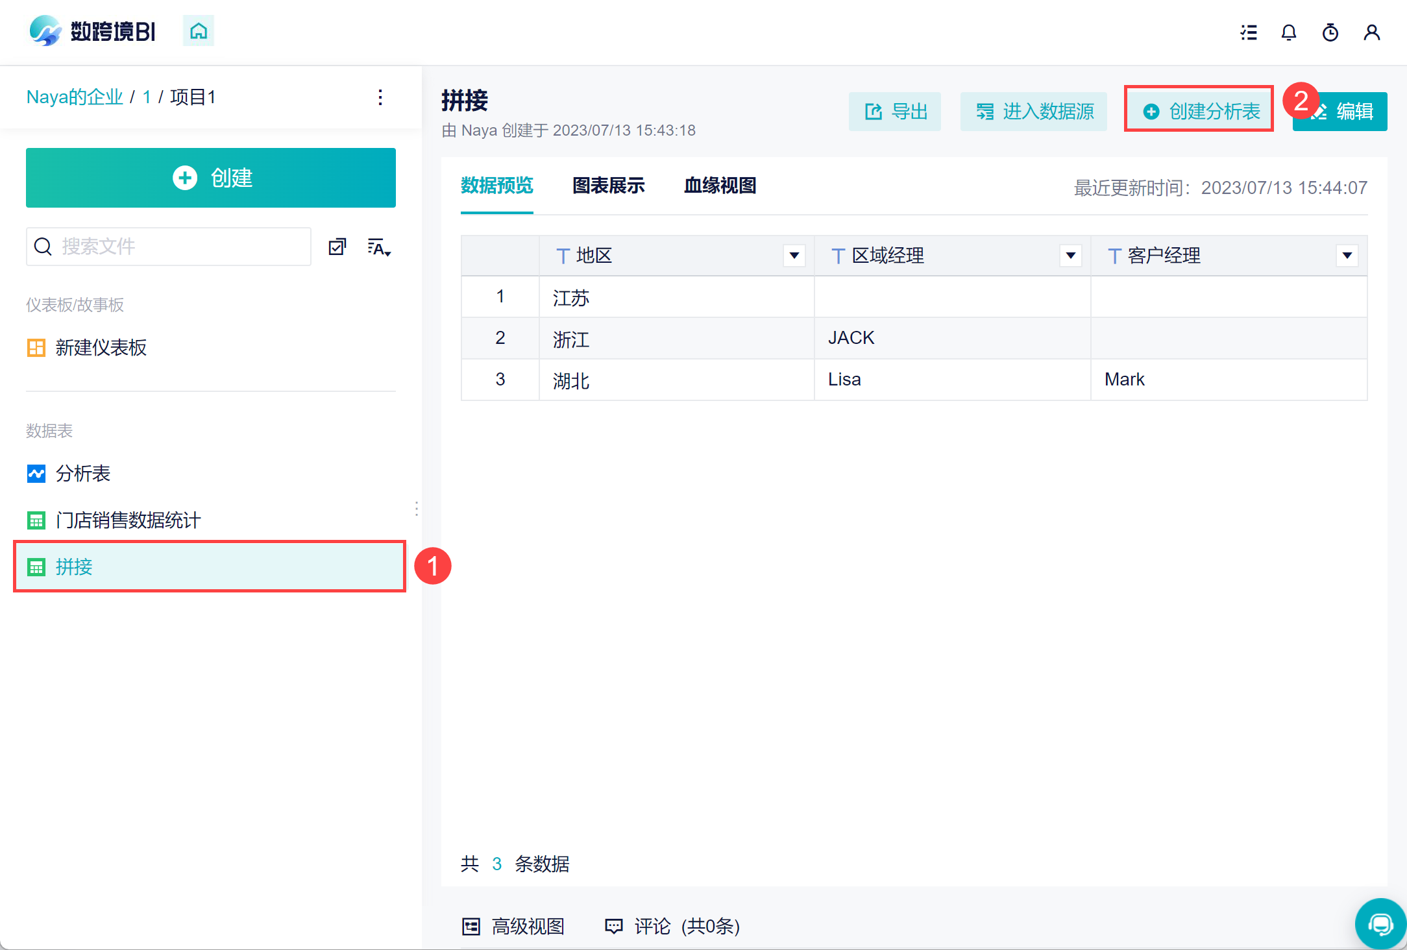
Task: Open the user profile icon
Action: click(x=1372, y=32)
